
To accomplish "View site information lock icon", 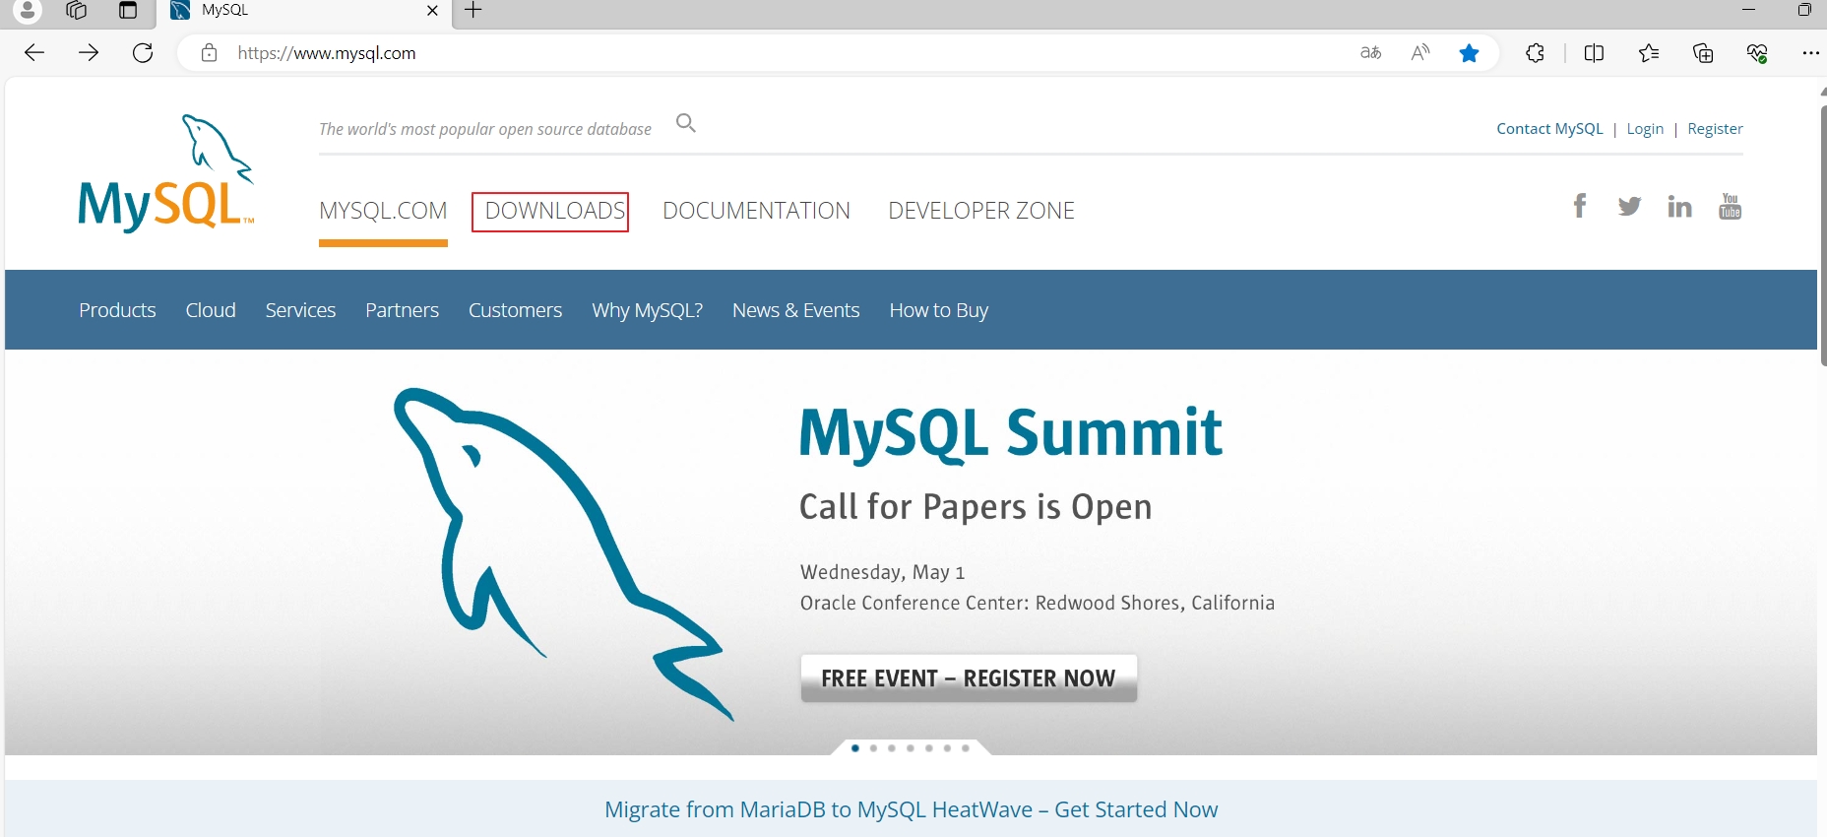I will pos(209,53).
